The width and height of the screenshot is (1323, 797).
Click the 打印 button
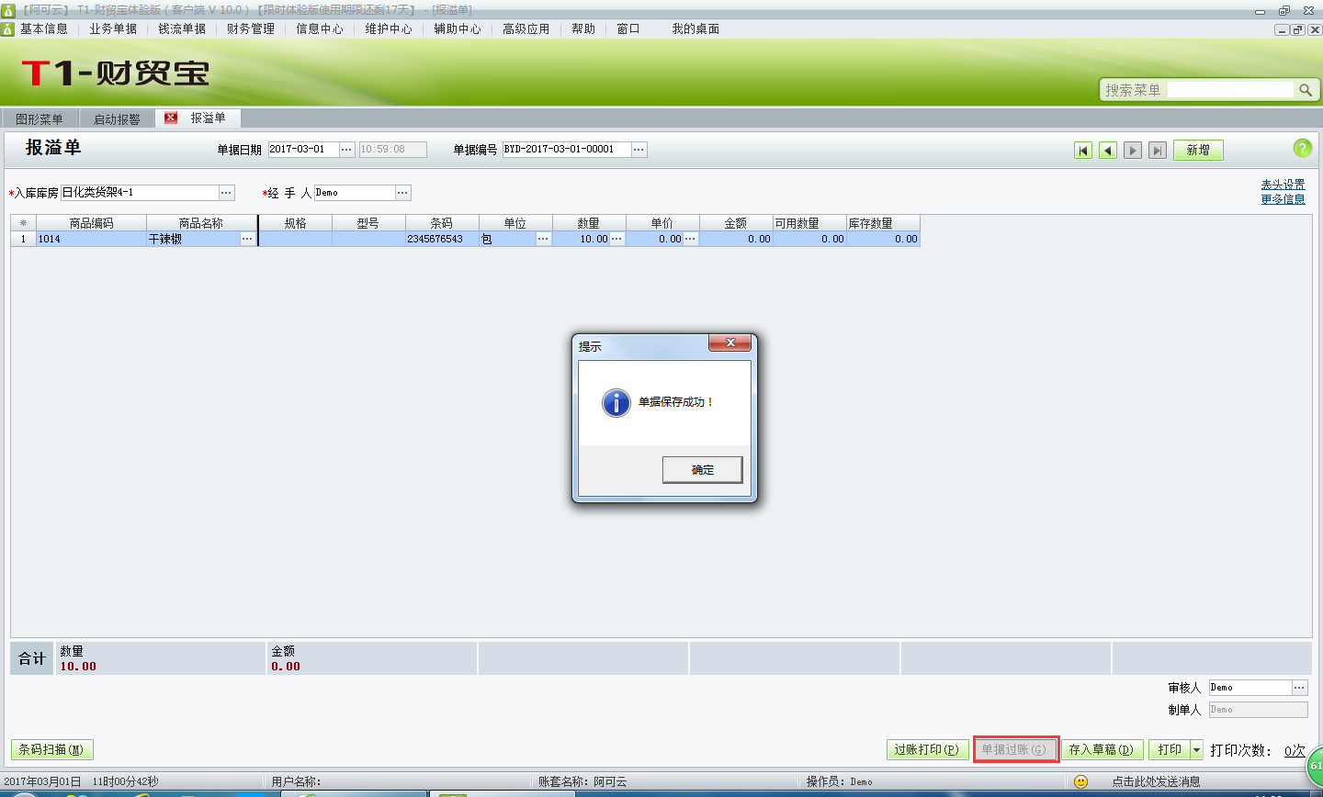pyautogui.click(x=1170, y=750)
